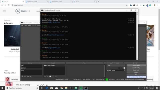The height and width of the screenshot is (90, 160).
Task: Switch to the gmusic browser tab
Action: coord(12,2)
